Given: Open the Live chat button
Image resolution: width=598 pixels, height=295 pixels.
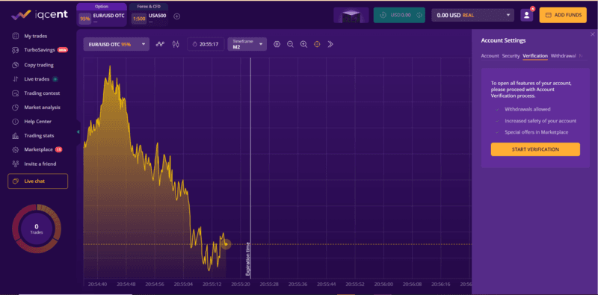Looking at the screenshot, I should [x=38, y=181].
